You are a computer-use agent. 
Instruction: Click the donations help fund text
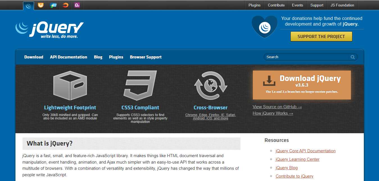point(322,21)
